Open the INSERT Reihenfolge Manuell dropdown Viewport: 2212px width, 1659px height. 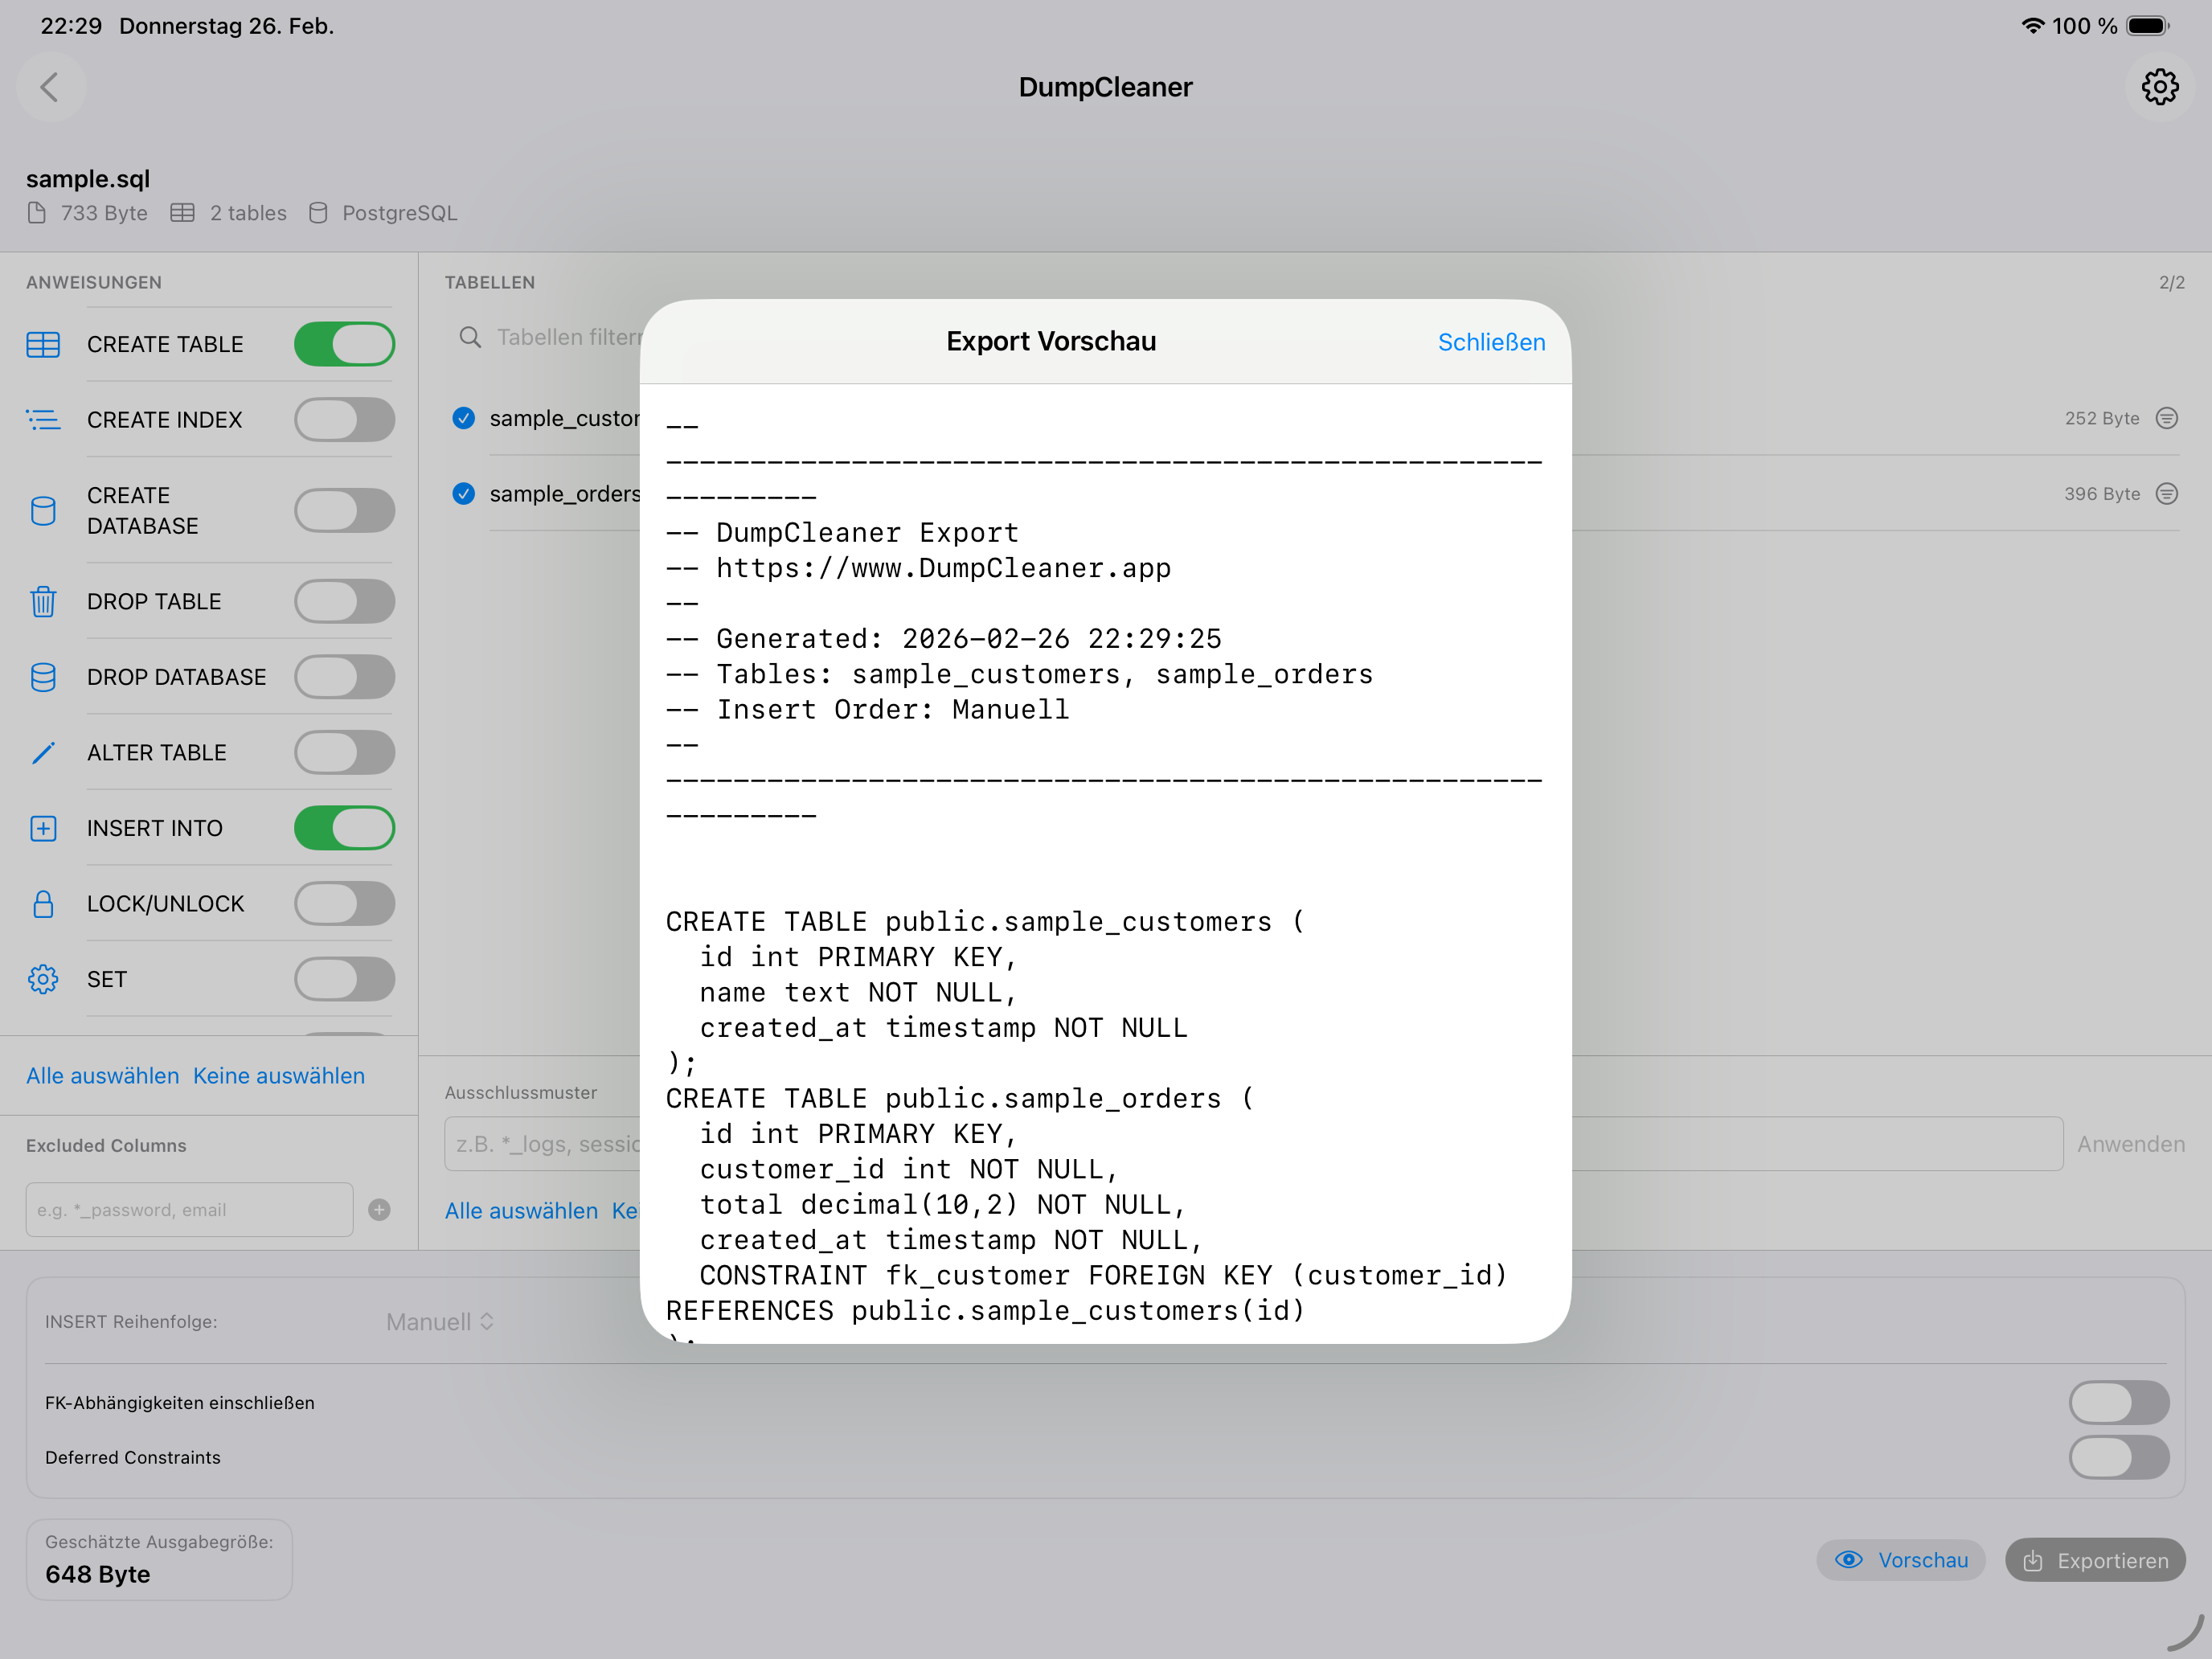point(440,1322)
